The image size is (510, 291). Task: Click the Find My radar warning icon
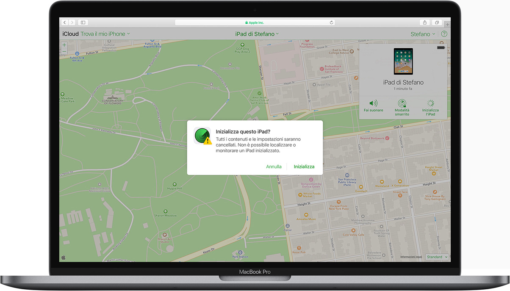coord(202,136)
